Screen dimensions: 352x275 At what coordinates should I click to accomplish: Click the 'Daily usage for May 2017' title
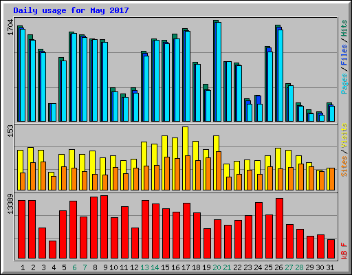(71, 10)
